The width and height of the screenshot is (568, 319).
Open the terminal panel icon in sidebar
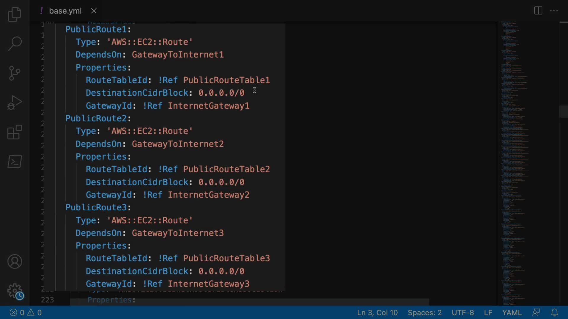14,162
